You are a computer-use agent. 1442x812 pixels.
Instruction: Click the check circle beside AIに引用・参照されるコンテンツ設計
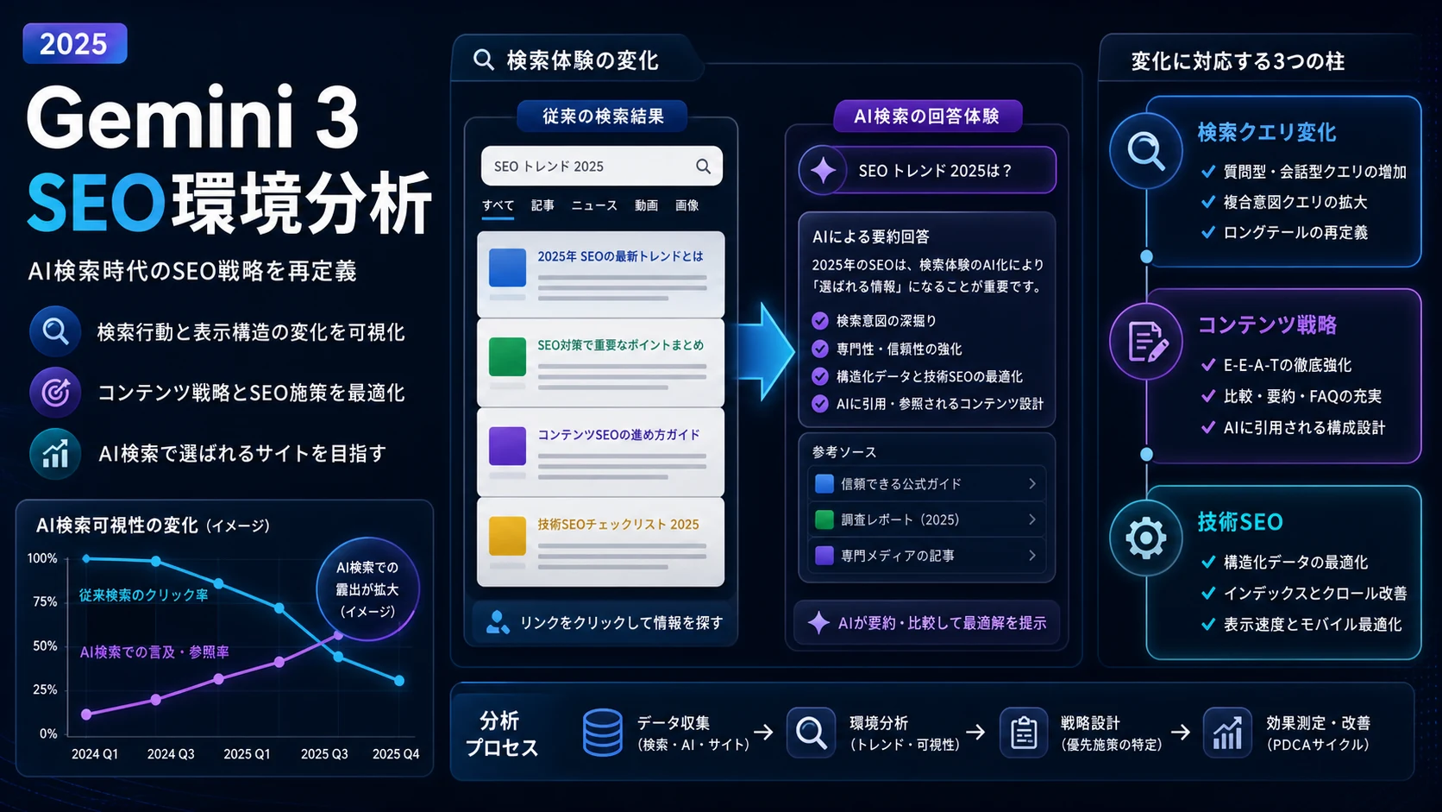820,403
